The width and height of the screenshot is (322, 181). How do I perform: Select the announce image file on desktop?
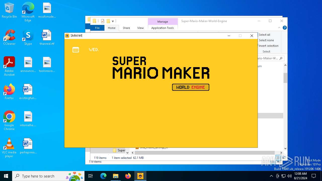[x=28, y=65]
